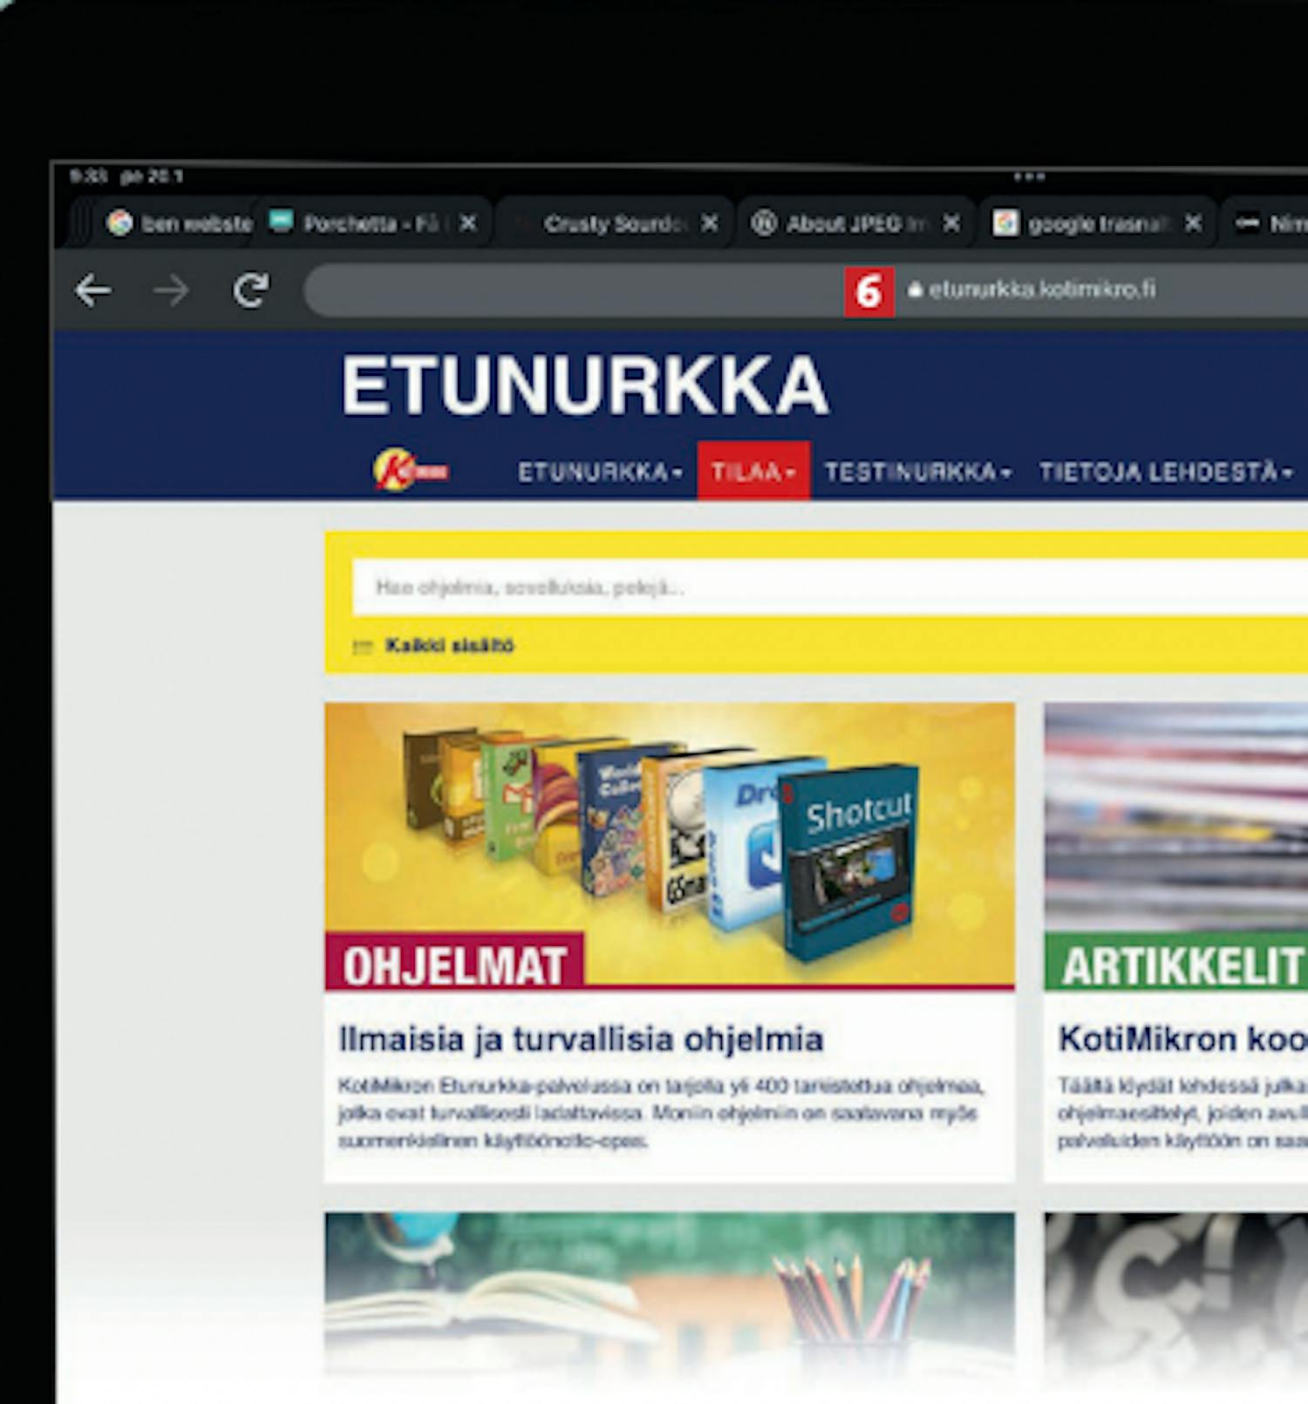The image size is (1308, 1404).
Task: Open the Ilmaisia ja turvallisia ohjelmia link
Action: (581, 1039)
